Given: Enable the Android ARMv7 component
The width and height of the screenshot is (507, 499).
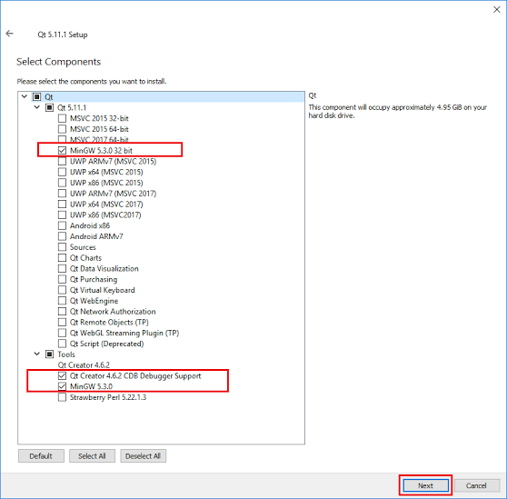Looking at the screenshot, I should point(62,236).
